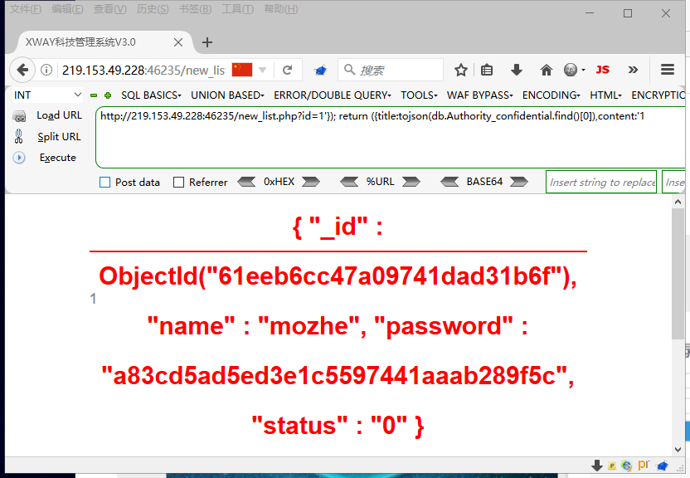Click the Execute play icon

tap(19, 158)
